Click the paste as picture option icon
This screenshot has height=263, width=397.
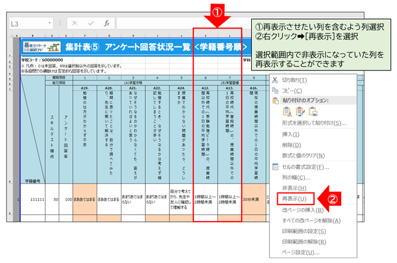point(313,111)
